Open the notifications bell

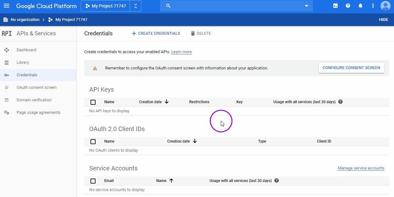point(360,6)
